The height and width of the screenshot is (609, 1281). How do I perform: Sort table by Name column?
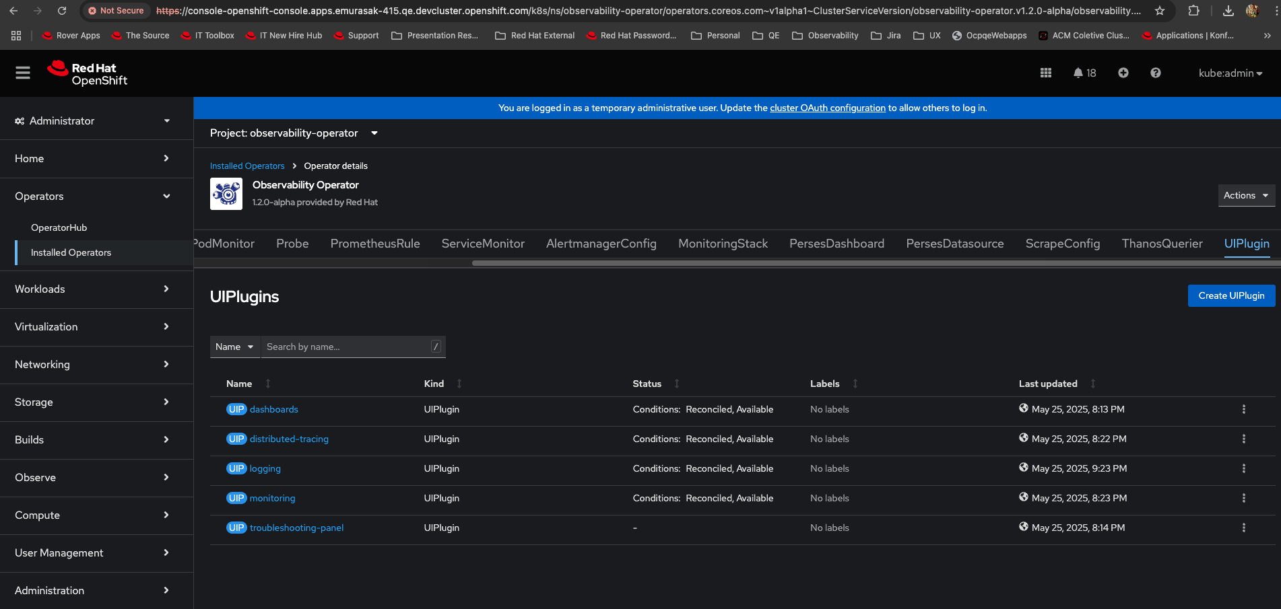tap(239, 384)
